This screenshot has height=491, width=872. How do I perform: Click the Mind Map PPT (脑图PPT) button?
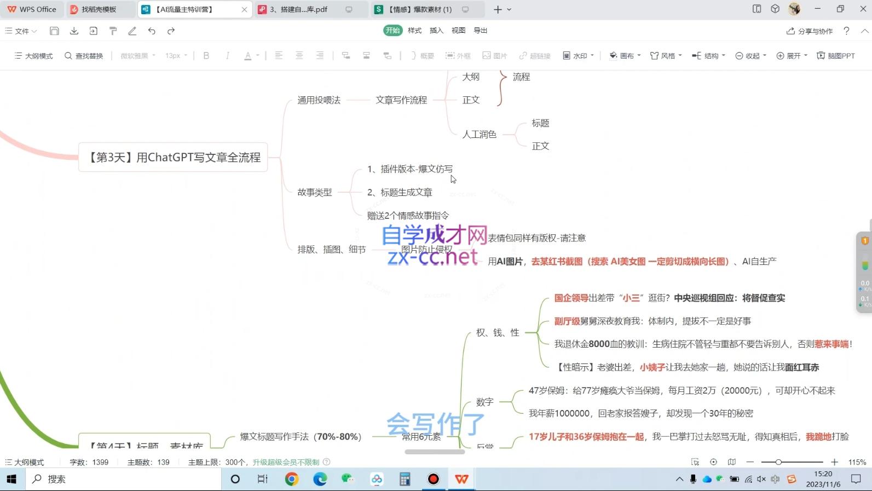click(836, 56)
